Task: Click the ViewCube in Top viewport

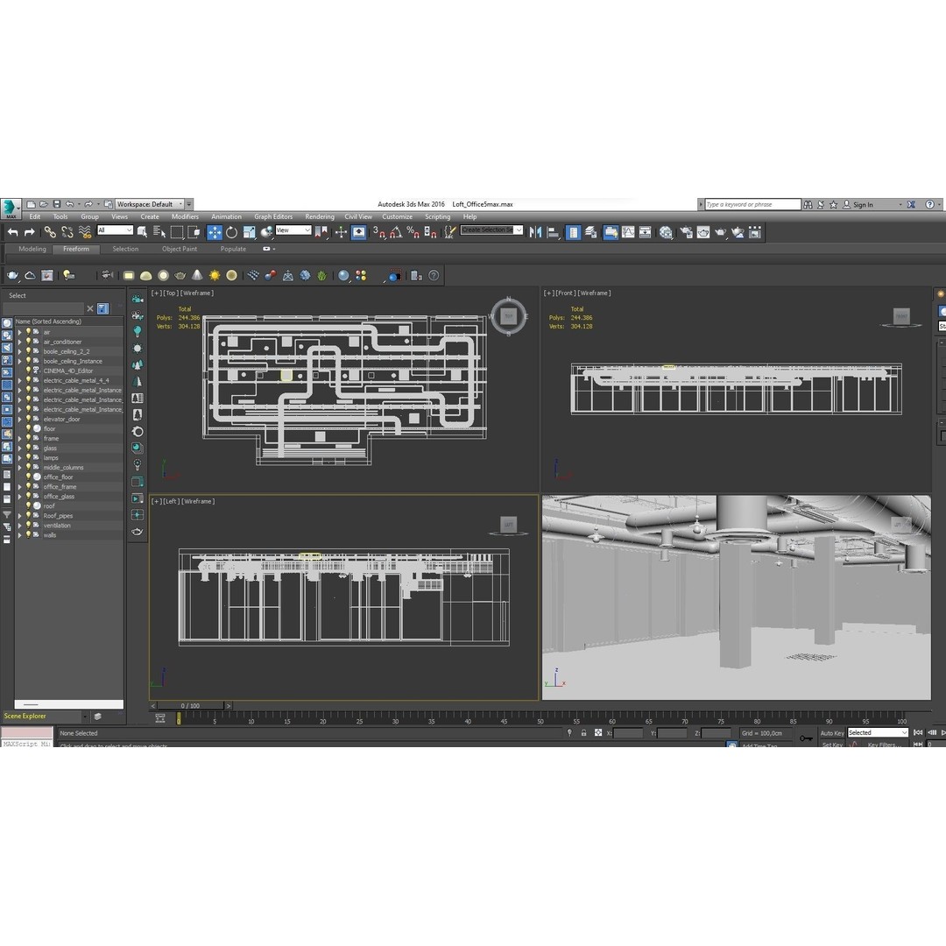Action: (509, 315)
